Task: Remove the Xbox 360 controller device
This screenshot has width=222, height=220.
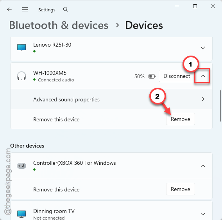Action: (x=181, y=189)
